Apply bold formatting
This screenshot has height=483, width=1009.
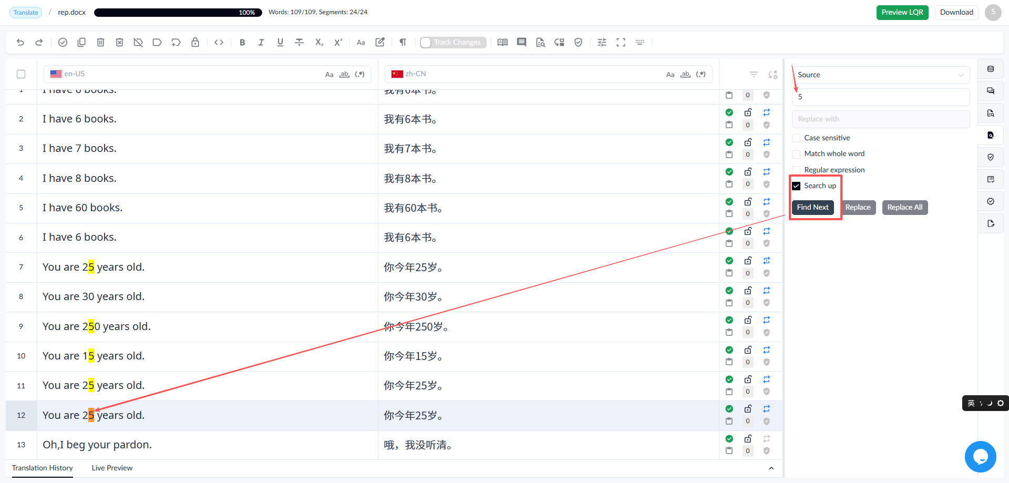pos(242,43)
